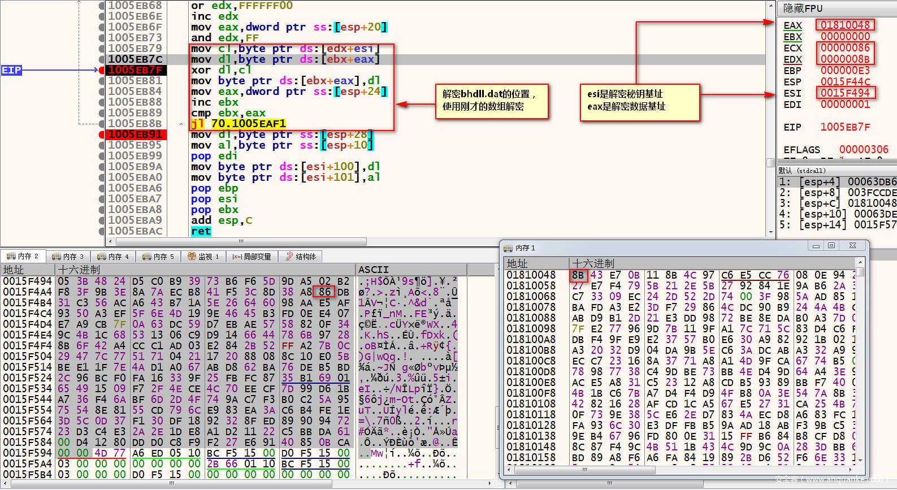
Task: Click the ASCII column header in the dump
Action: click(x=374, y=270)
